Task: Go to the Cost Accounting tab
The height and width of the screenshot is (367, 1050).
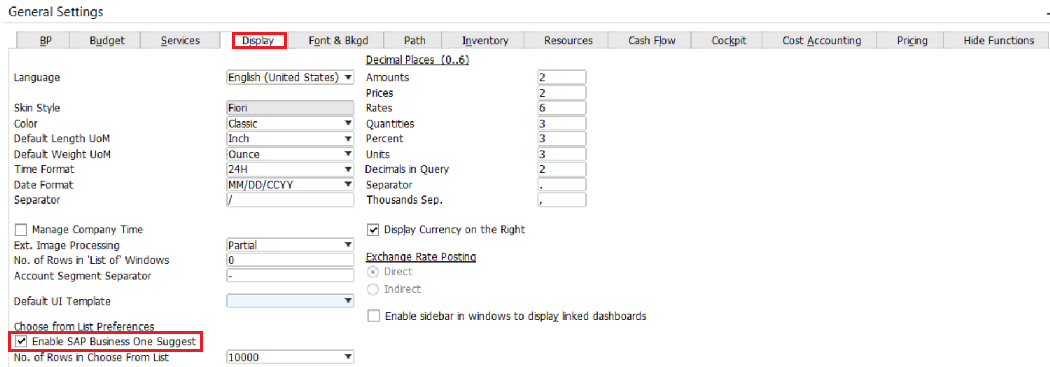Action: tap(821, 40)
